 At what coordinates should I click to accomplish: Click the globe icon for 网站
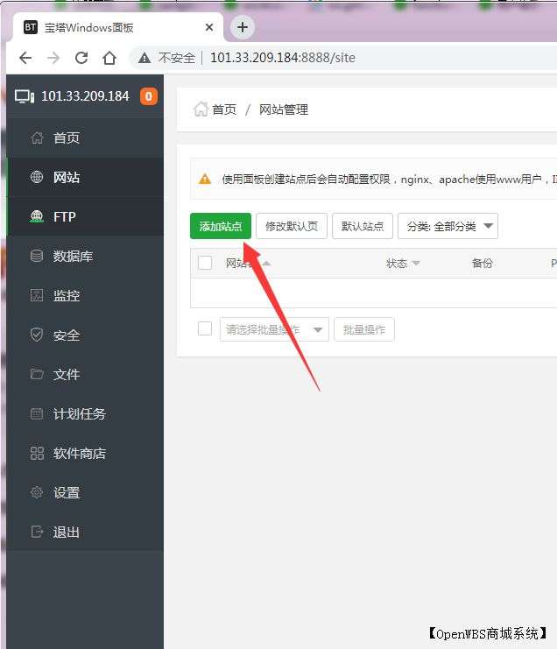click(37, 178)
